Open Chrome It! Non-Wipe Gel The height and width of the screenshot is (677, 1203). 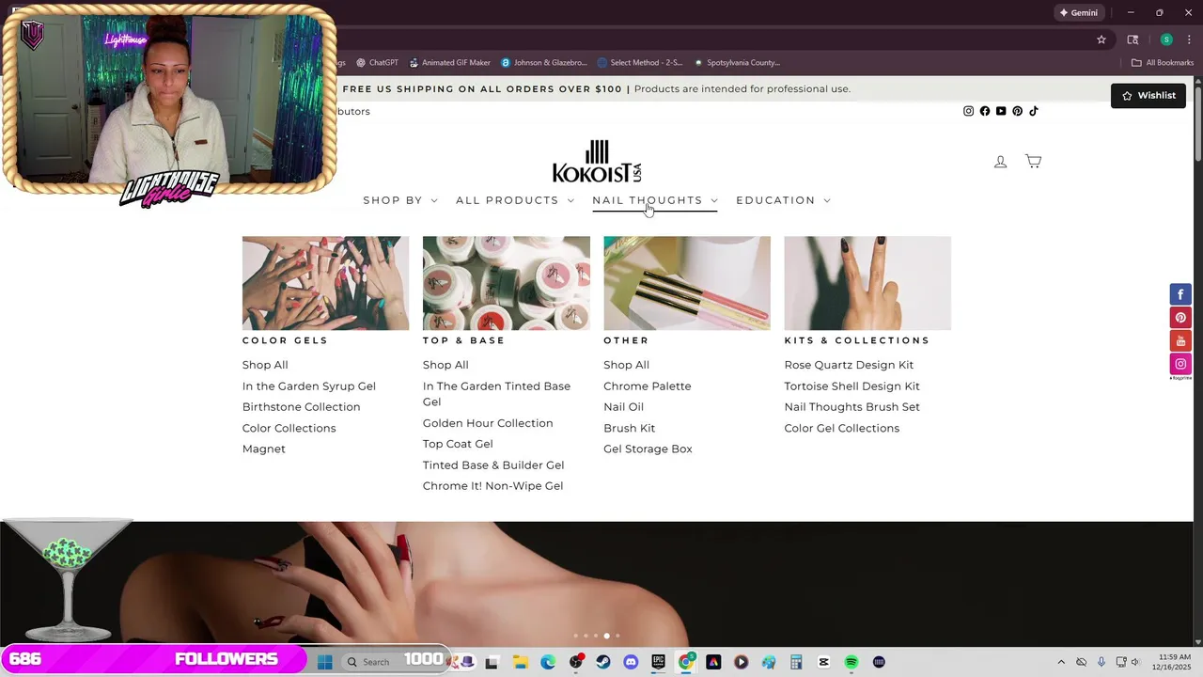tap(493, 486)
